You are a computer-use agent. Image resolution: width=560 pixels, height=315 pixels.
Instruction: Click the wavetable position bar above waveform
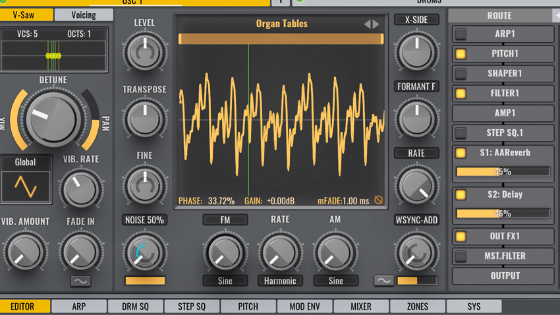281,39
